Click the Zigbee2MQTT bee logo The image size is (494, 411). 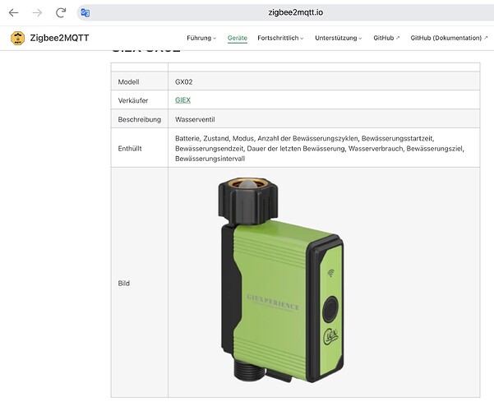17,38
